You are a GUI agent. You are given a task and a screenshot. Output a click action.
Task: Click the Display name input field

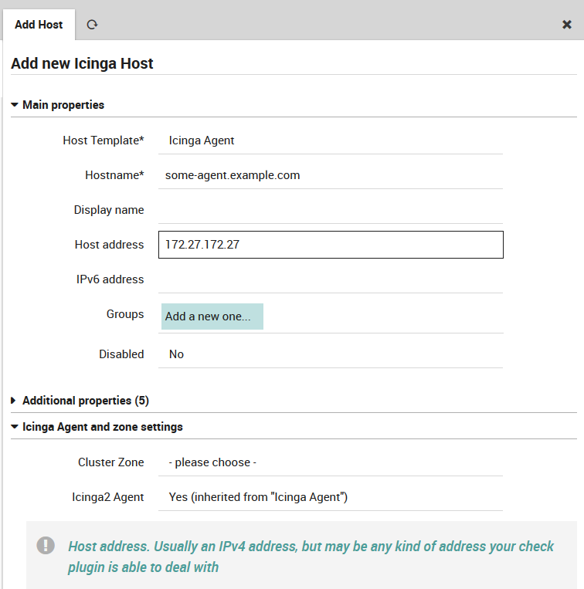click(331, 210)
